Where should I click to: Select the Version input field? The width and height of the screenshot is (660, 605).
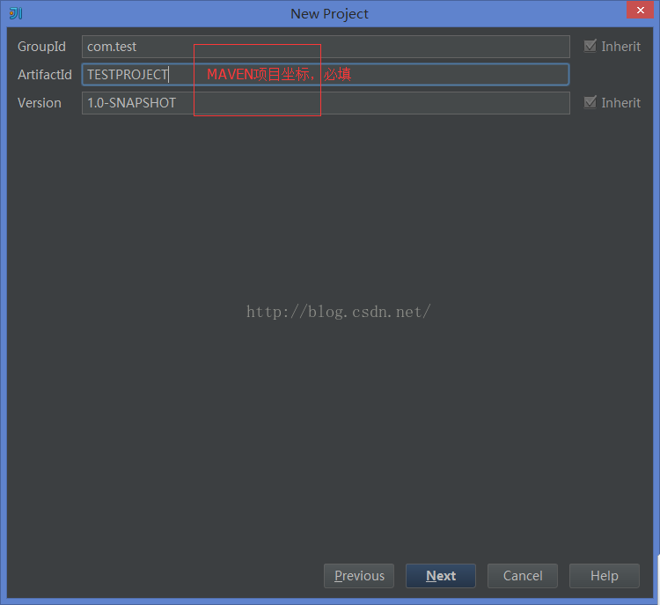click(326, 103)
